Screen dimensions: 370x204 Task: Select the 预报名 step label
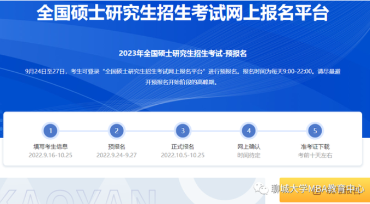(x=117, y=146)
